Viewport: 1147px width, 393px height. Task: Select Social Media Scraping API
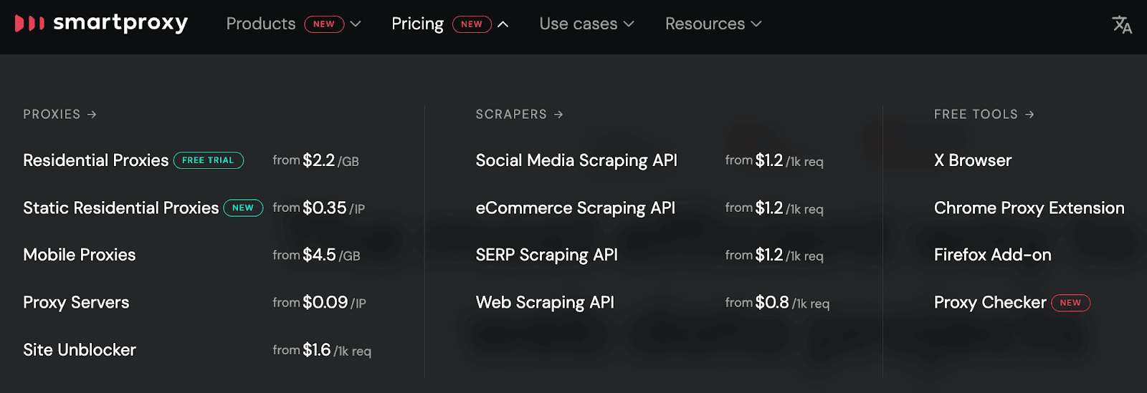[576, 160]
